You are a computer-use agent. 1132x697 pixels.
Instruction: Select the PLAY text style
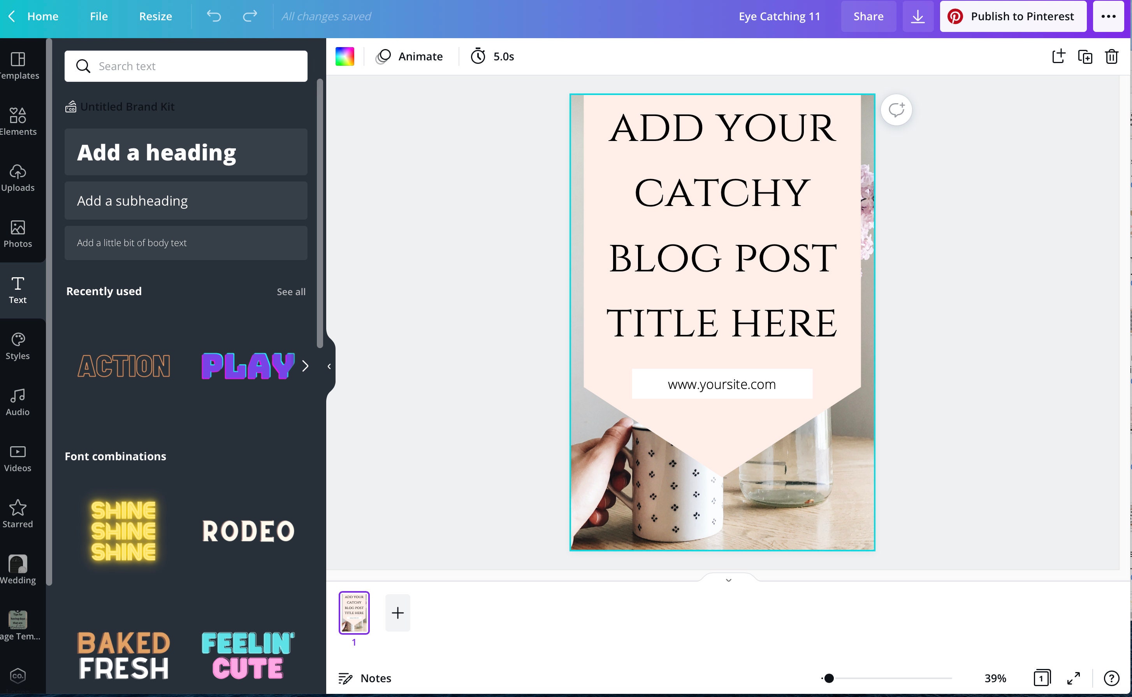(248, 366)
